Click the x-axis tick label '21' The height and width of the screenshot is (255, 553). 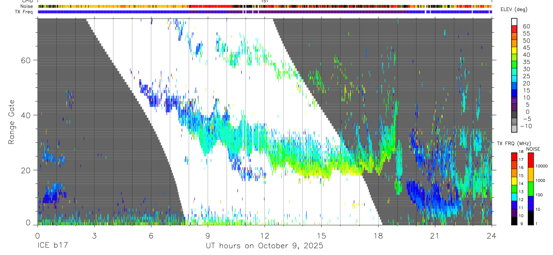click(x=435, y=236)
